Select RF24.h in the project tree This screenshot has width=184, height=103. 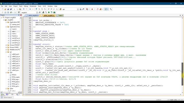[14, 75]
